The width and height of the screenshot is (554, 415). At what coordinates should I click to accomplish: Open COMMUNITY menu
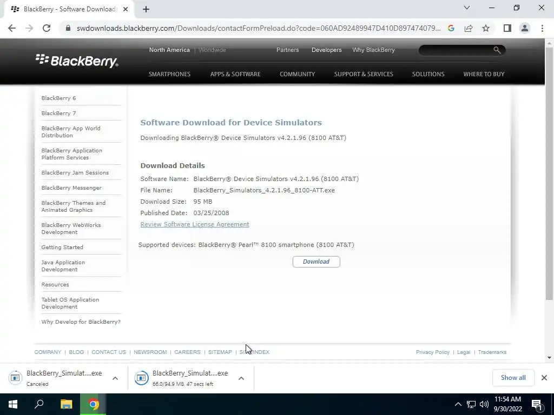(297, 74)
